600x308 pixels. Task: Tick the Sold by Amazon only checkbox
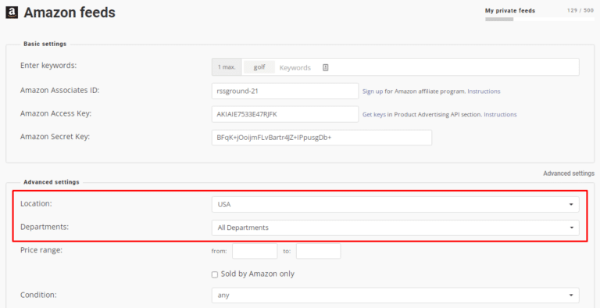(215, 274)
